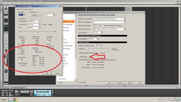Click the Mixing Latency Buffer Size slider

pos(87,49)
